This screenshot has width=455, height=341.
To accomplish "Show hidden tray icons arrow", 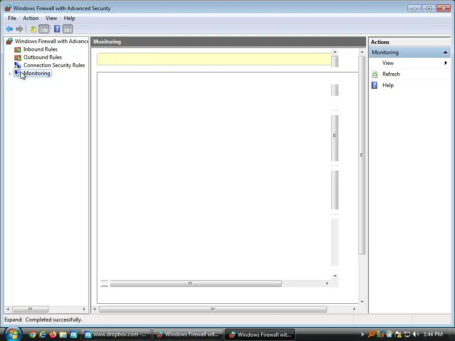I will coord(362,335).
